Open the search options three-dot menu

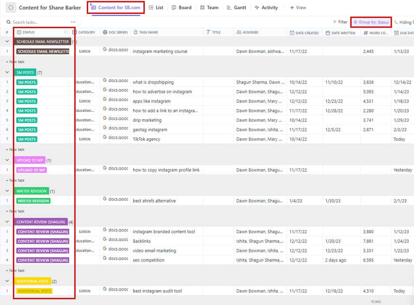(x=73, y=22)
